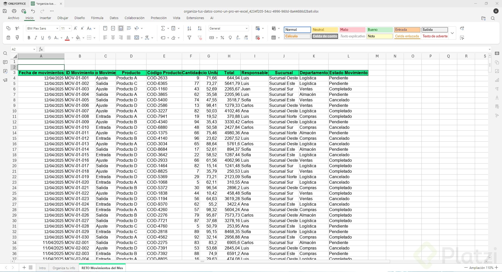Click the Open File Location folder icon
The image size is (502, 272).
483,18
